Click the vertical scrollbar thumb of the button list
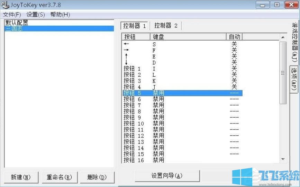The height and width of the screenshot is (187, 300). click(x=283, y=73)
